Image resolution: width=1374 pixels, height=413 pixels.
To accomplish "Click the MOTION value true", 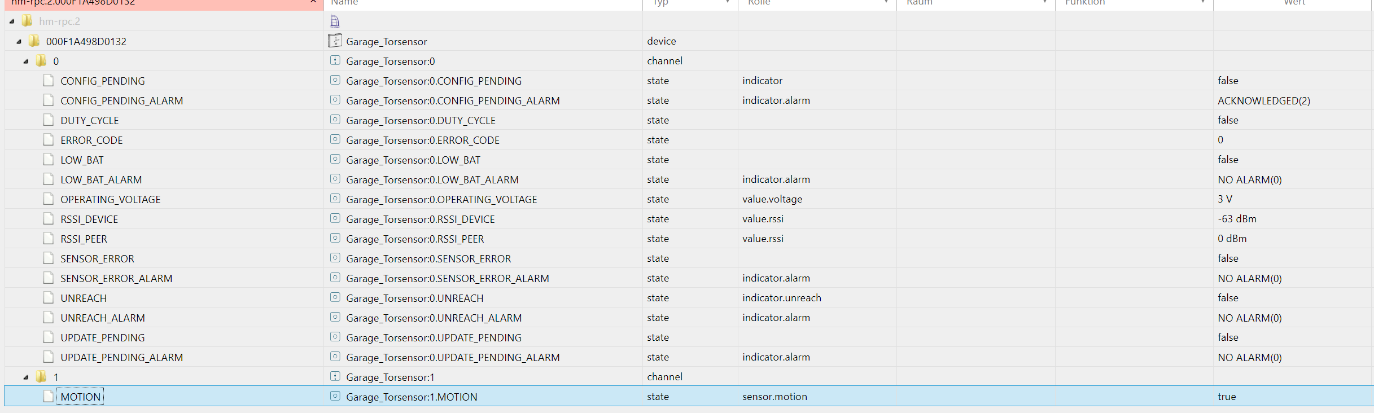I will [x=1227, y=397].
